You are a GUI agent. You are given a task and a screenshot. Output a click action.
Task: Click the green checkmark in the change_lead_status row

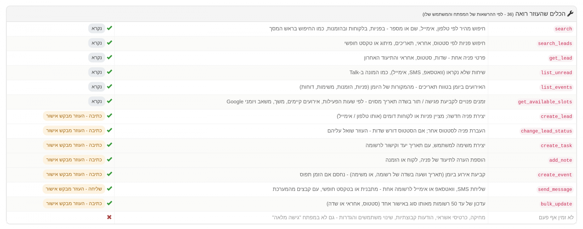110,130
